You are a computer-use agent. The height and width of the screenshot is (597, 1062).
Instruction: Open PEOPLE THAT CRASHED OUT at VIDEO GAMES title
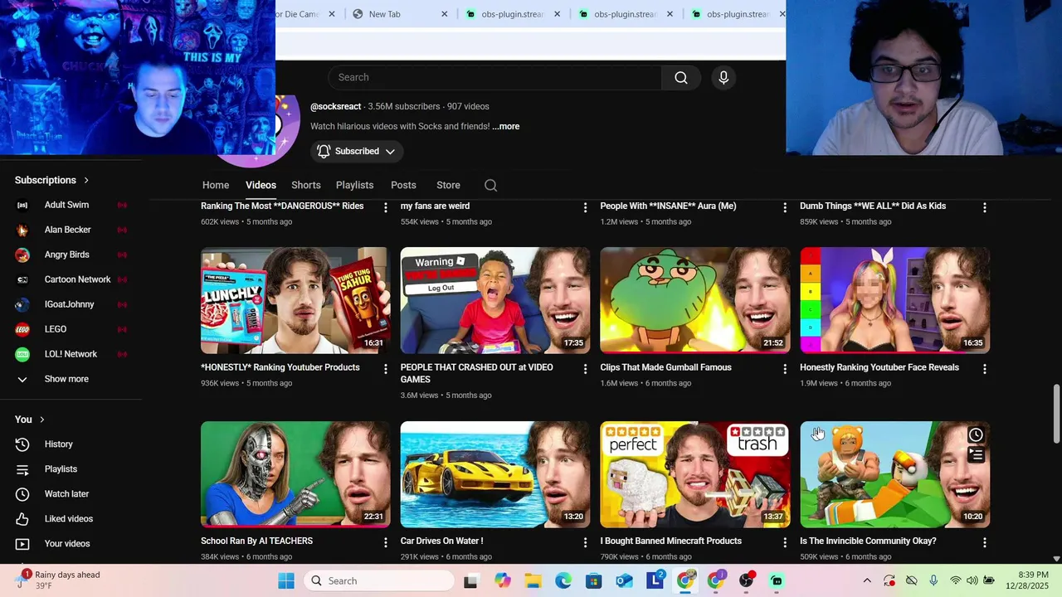tap(477, 373)
